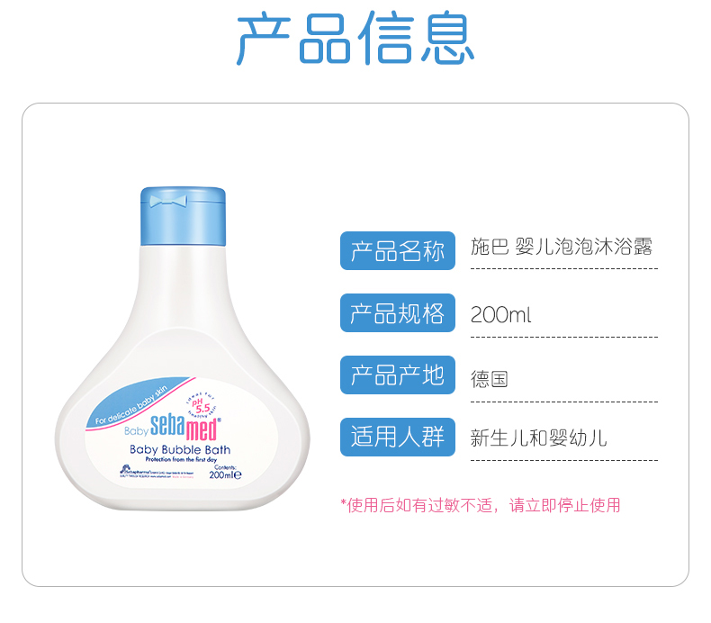Click the 产品产地 blue label
This screenshot has width=711, height=623.
click(x=397, y=375)
